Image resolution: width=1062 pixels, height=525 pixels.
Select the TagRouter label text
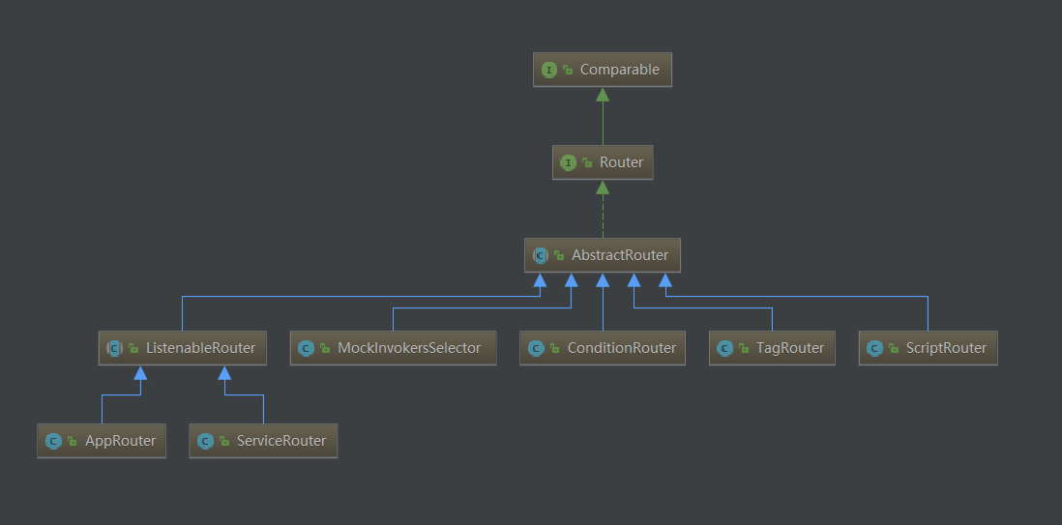point(789,348)
